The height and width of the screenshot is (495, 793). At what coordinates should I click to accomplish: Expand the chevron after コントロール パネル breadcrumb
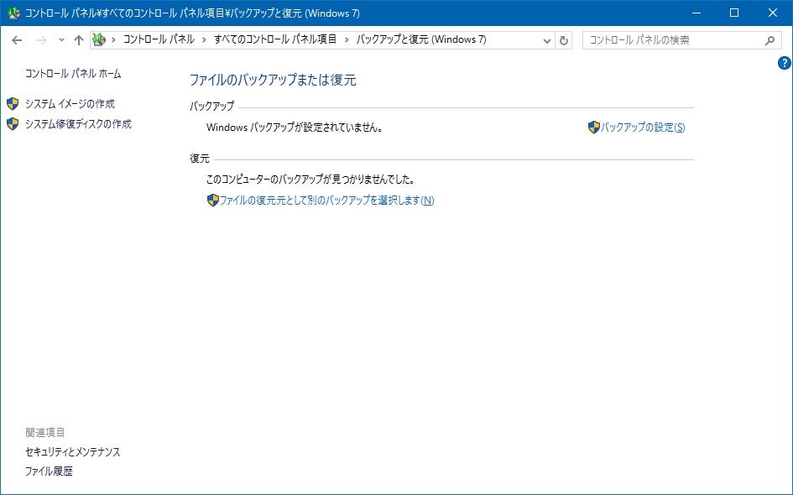coord(204,40)
